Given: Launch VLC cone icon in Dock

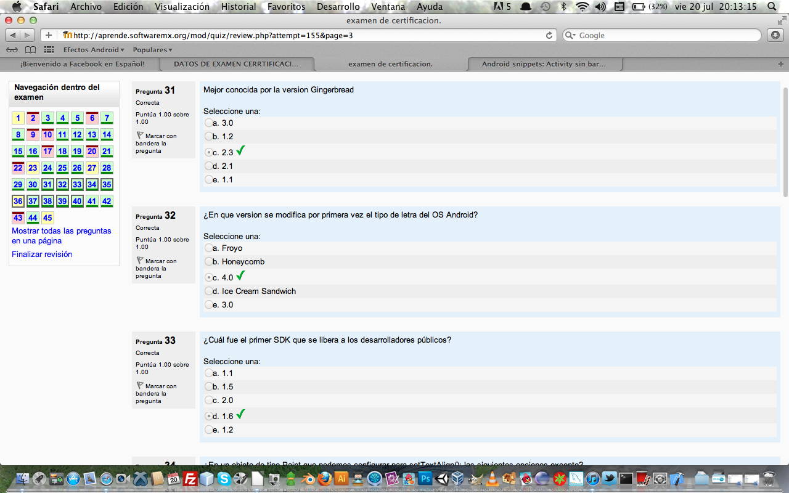Looking at the screenshot, I should pyautogui.click(x=492, y=478).
